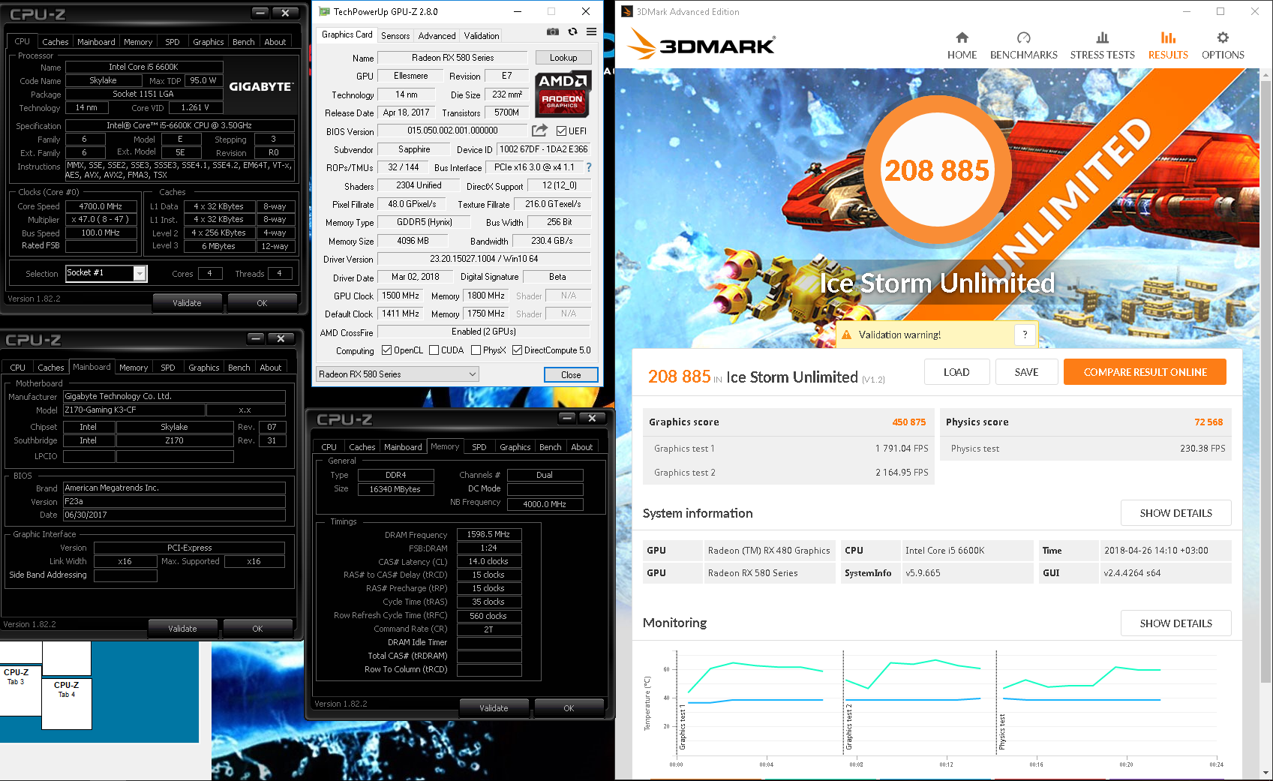Screen dimensions: 1273x781
Task: Open HOME in 3DMark navigation
Action: (962, 46)
